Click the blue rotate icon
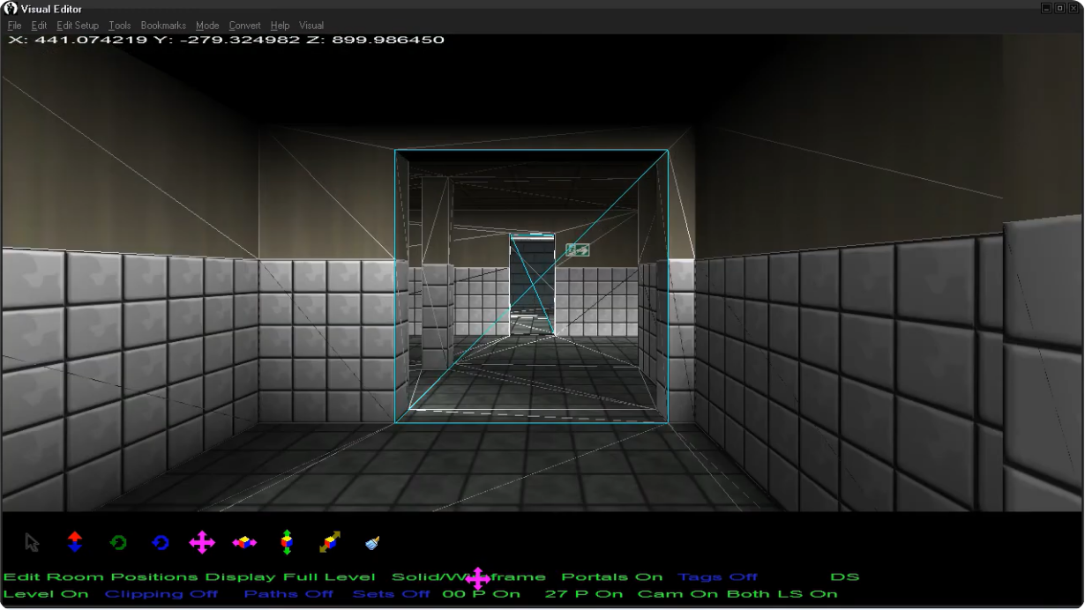This screenshot has height=610, width=1085. pyautogui.click(x=161, y=542)
